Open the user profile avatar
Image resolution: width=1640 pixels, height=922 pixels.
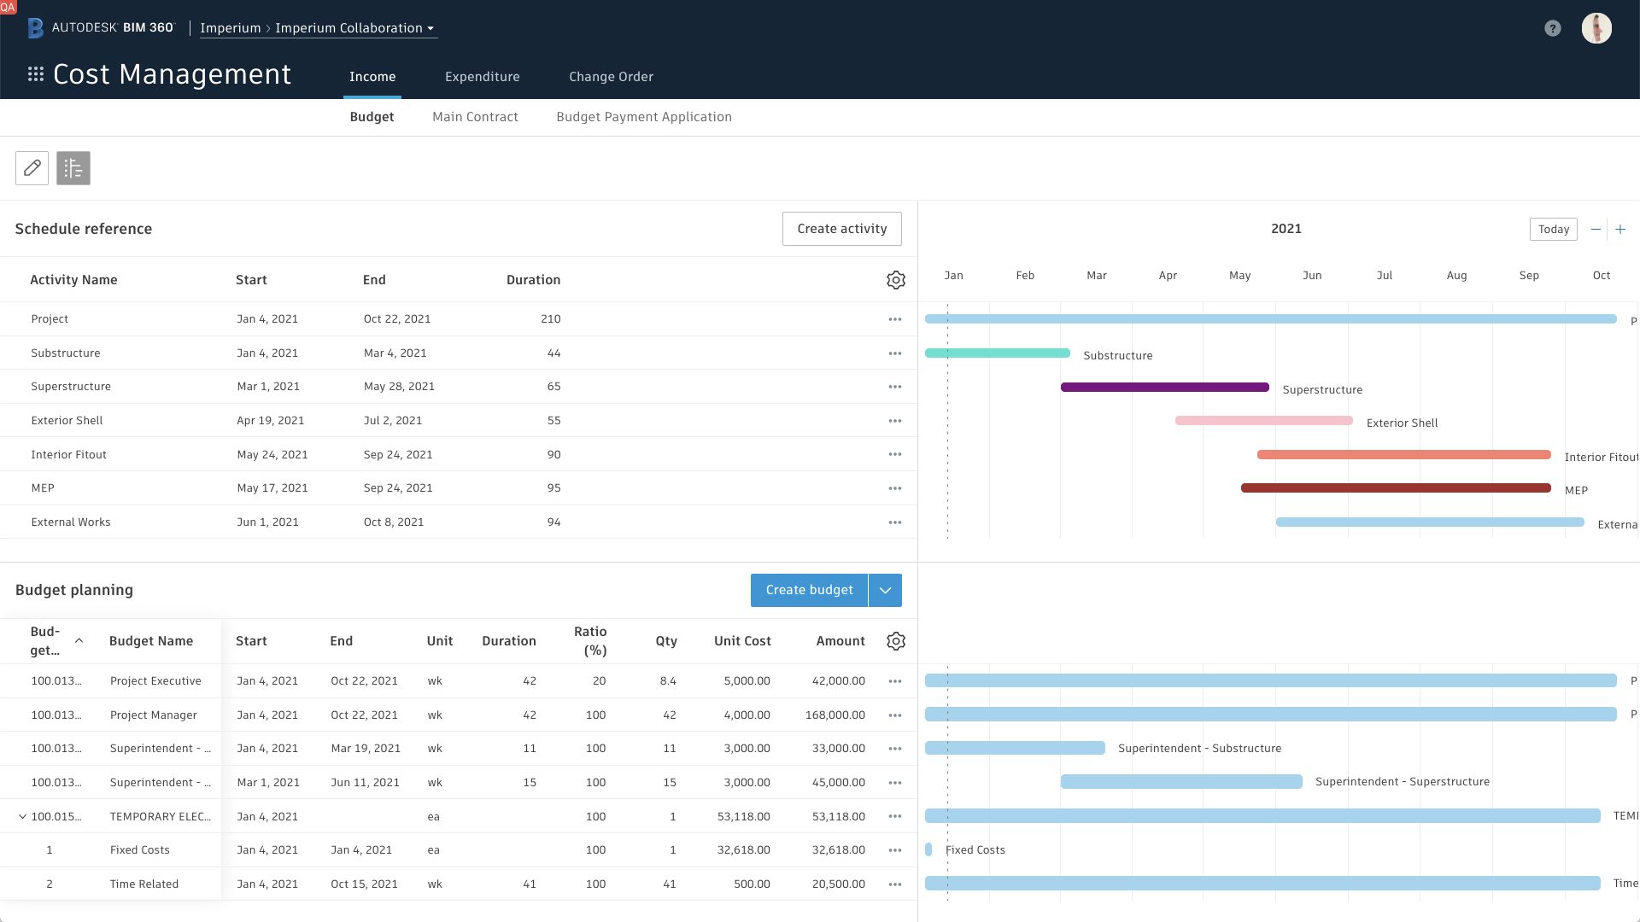pyautogui.click(x=1596, y=28)
